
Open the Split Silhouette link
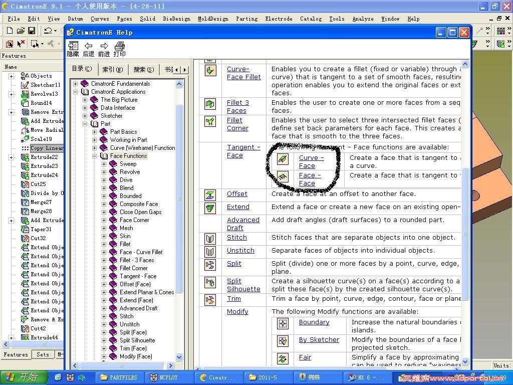pyautogui.click(x=244, y=285)
